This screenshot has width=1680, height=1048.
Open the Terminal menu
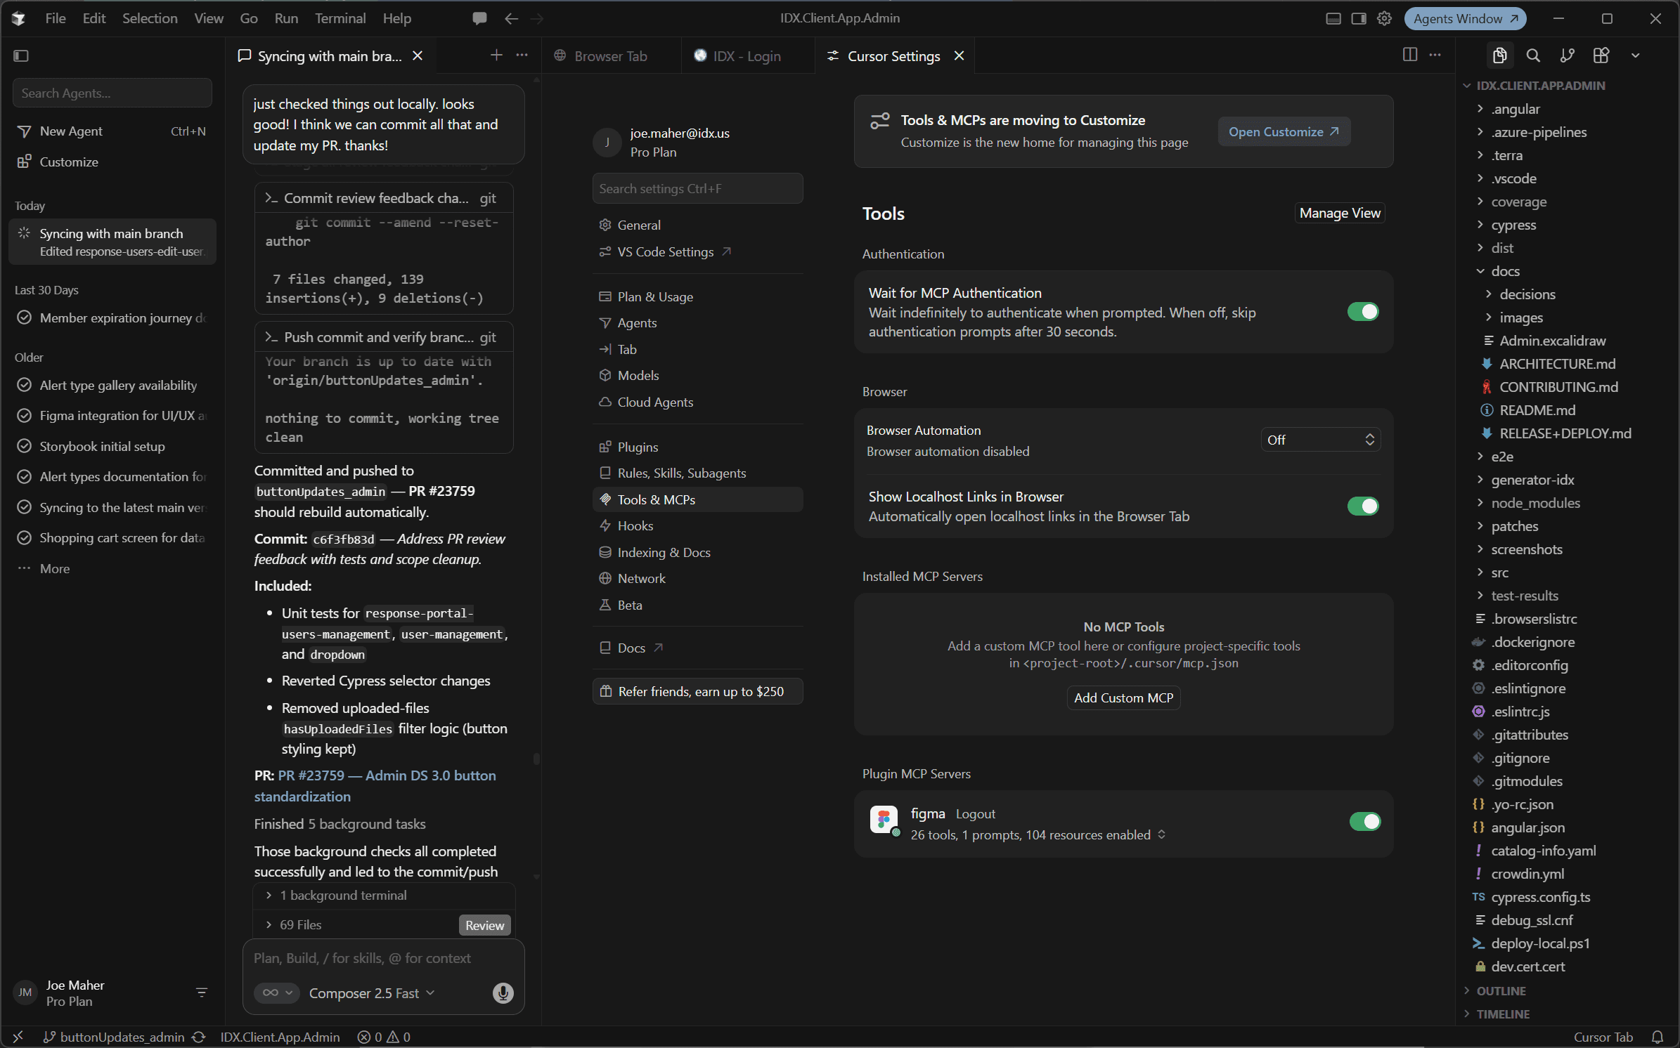pos(340,18)
